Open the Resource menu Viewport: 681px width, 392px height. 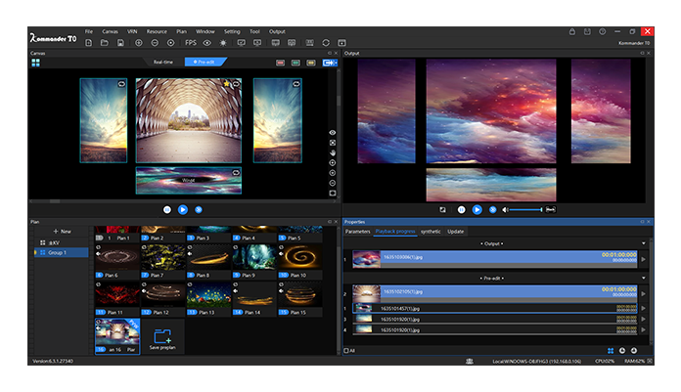(157, 31)
